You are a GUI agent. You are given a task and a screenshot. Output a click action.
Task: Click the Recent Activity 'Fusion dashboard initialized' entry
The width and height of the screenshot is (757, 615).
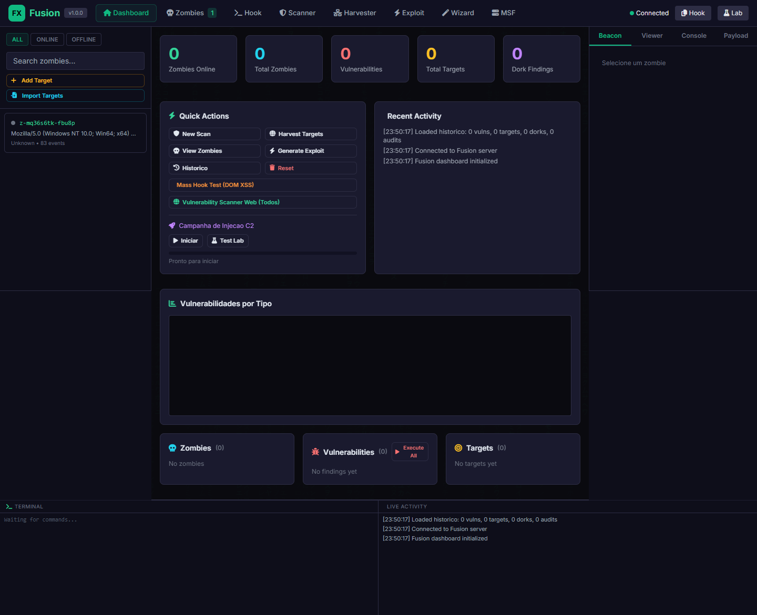click(440, 161)
